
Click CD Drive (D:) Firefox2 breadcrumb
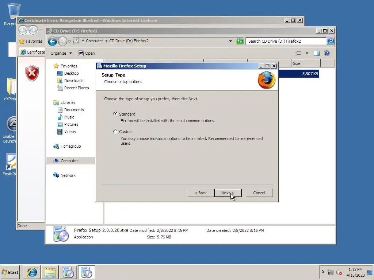click(129, 41)
